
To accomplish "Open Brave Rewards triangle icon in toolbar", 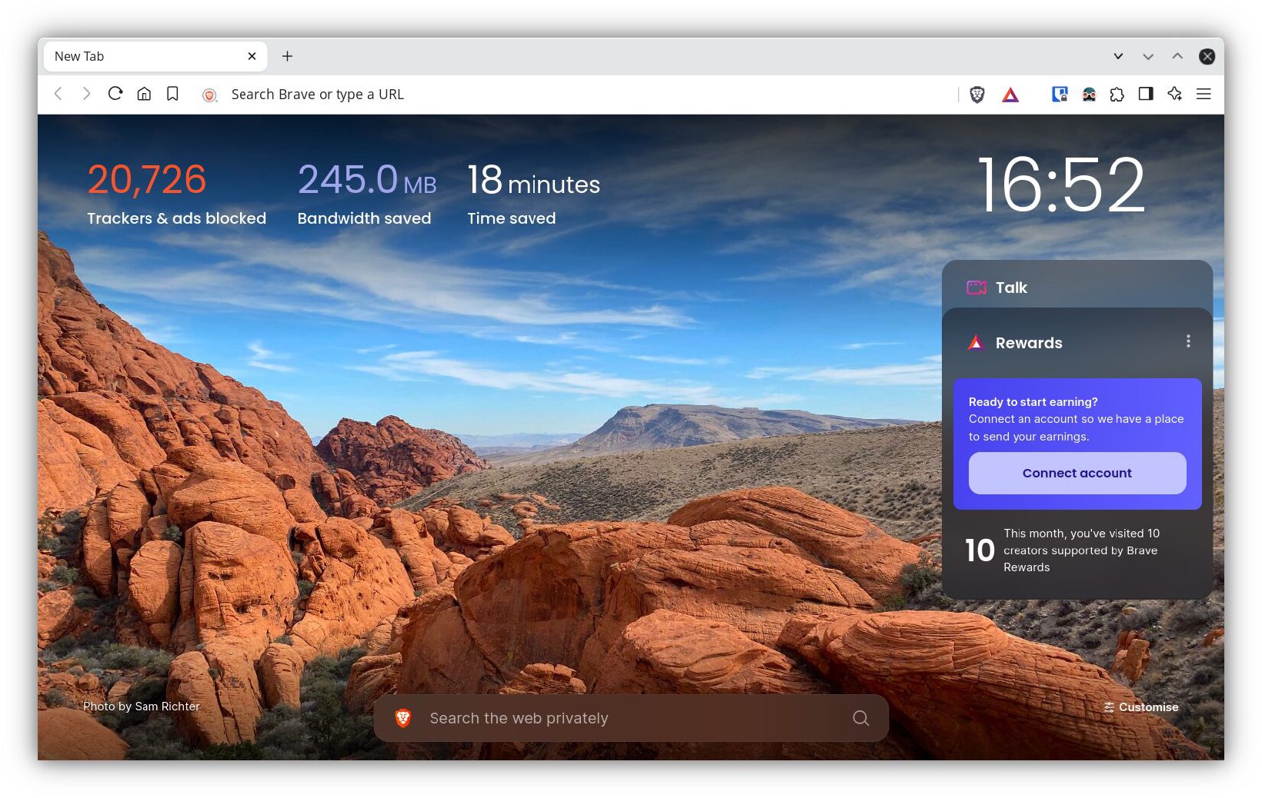I will [x=1010, y=95].
